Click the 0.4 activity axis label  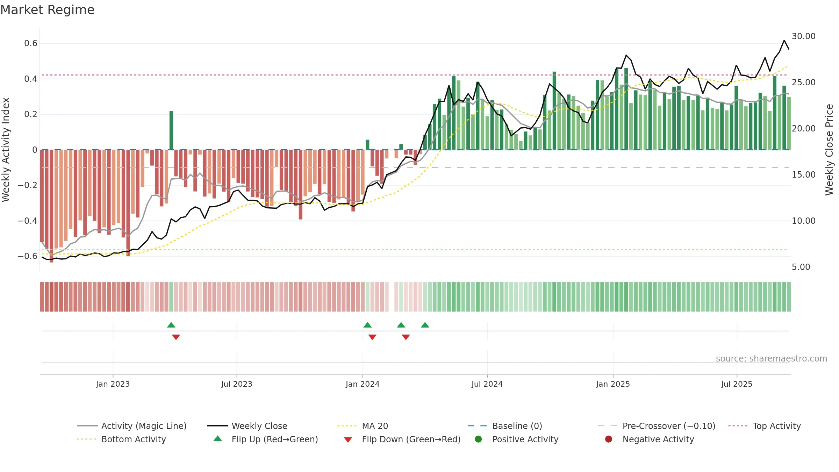click(31, 79)
